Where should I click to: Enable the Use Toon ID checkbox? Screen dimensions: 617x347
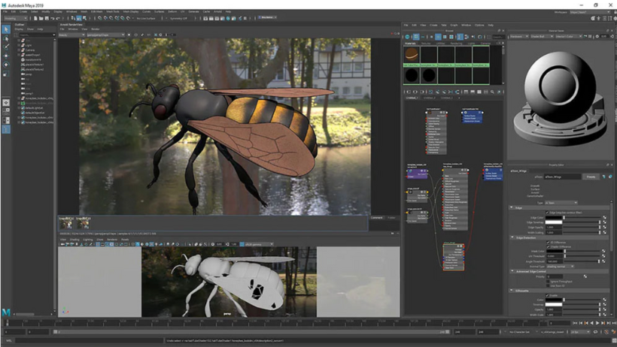pos(548,285)
